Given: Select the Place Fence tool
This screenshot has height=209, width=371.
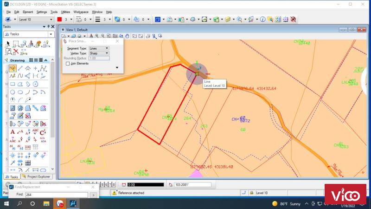Looking at the screenshot, I should [x=16, y=44].
